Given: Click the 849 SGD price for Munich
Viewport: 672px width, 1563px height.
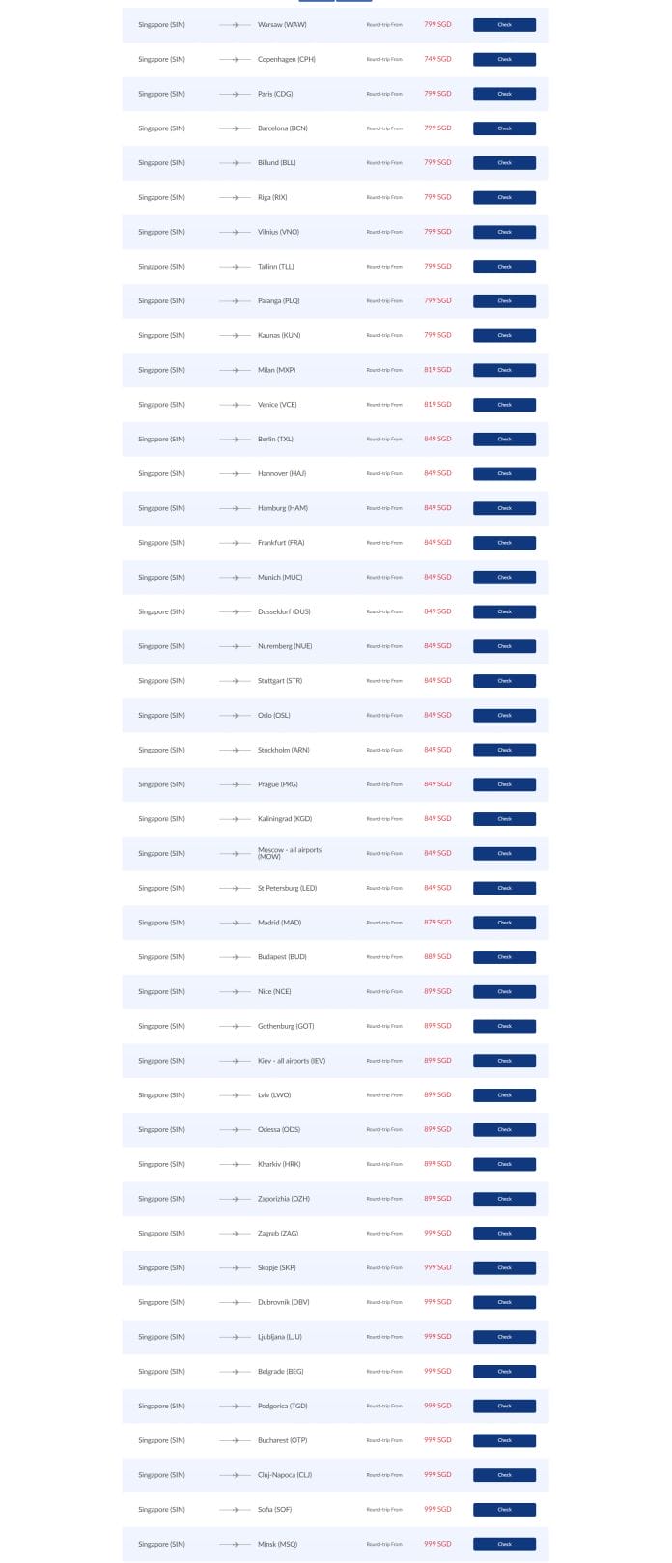Looking at the screenshot, I should pos(437,577).
